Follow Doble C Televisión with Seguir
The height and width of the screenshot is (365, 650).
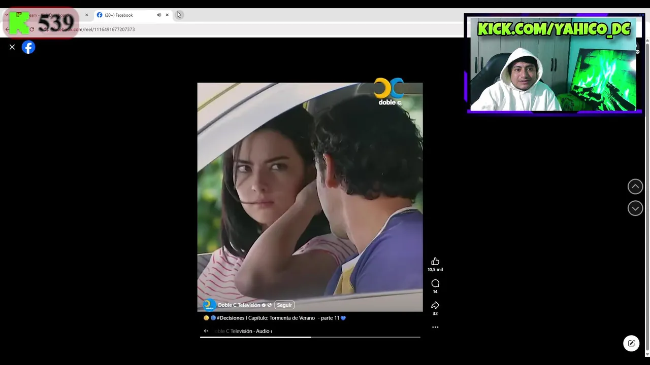[x=284, y=305]
